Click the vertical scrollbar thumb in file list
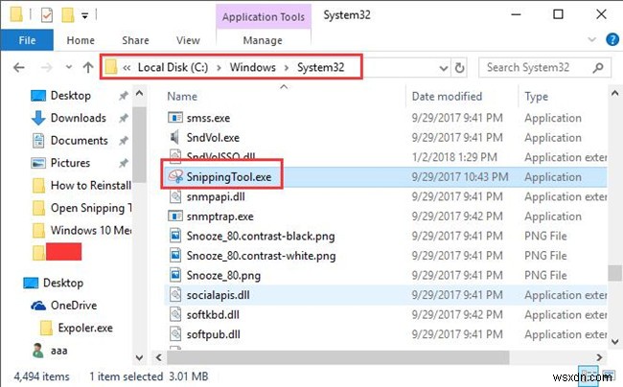The image size is (623, 387). pyautogui.click(x=614, y=273)
